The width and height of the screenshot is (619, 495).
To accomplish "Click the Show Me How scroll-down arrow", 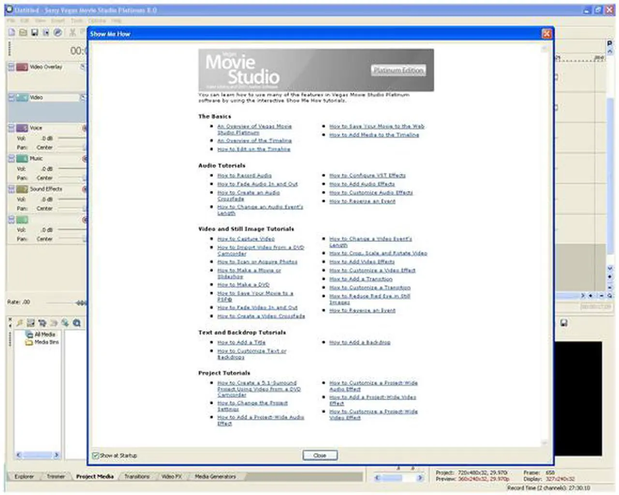I will (x=545, y=442).
